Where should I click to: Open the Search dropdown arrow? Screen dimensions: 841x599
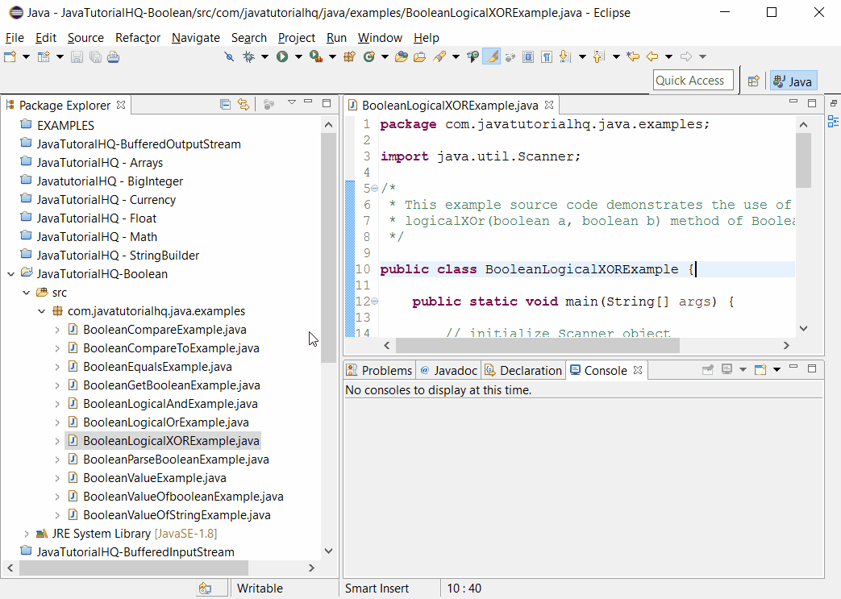pos(456,56)
